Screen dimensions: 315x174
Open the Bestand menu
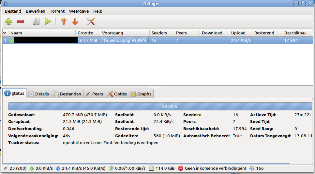[x=13, y=11]
